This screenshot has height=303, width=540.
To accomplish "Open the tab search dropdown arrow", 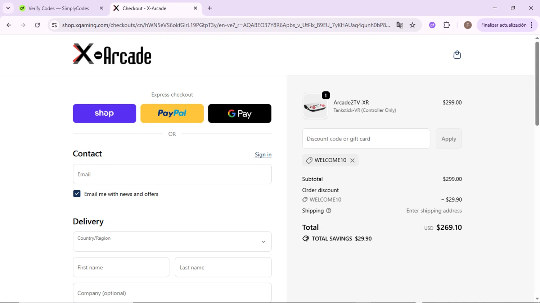I will [8, 8].
